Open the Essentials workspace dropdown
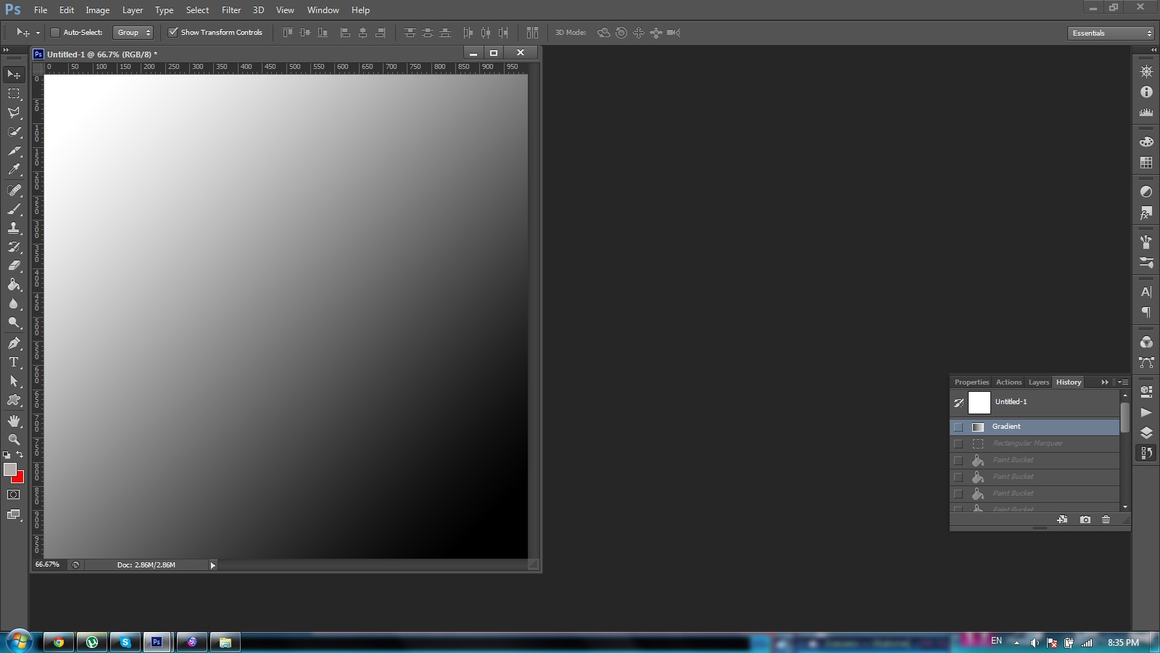 [x=1111, y=33]
